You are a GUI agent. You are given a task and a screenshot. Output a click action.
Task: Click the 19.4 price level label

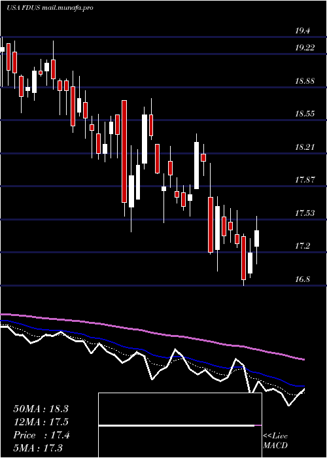point(302,30)
